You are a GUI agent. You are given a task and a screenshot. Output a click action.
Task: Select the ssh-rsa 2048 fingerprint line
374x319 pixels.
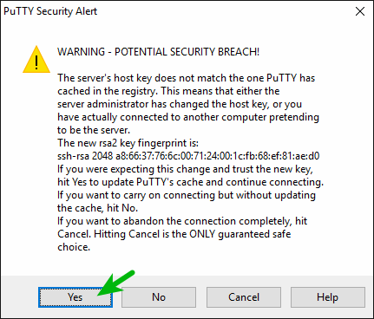[188, 156]
